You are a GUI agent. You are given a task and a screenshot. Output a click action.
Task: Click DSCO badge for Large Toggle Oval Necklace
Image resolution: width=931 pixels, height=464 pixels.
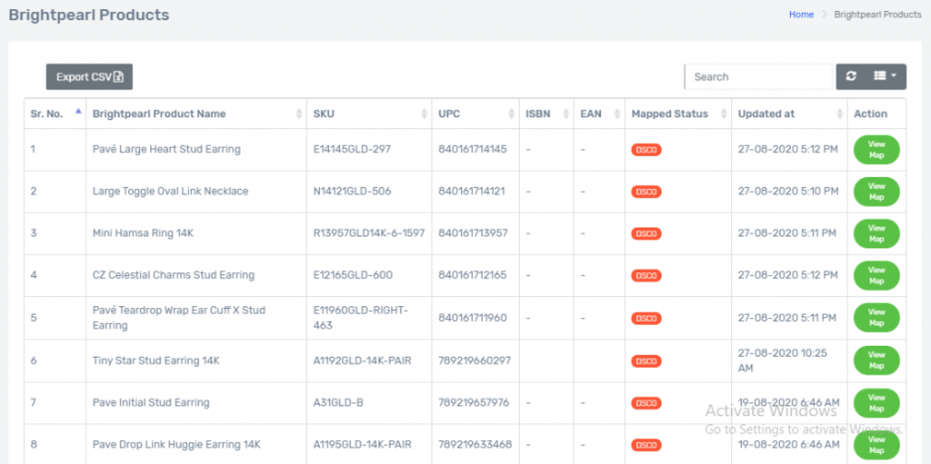[646, 192]
